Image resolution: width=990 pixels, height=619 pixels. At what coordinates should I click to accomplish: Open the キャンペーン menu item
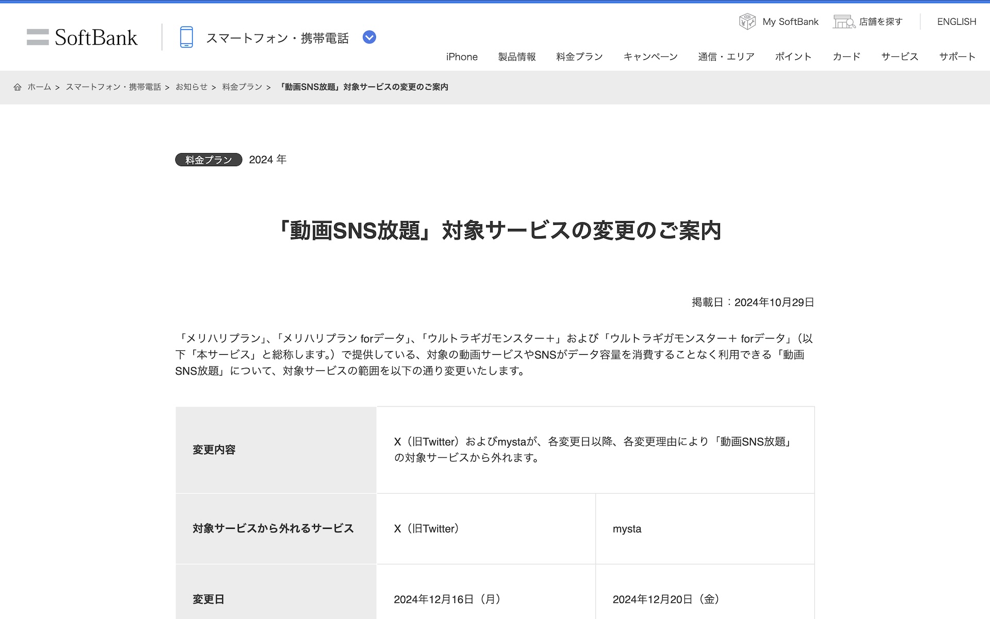pos(650,57)
